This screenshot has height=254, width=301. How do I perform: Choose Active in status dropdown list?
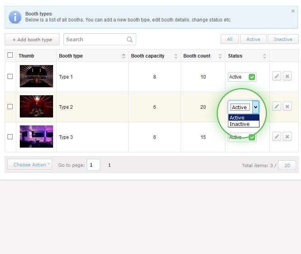pos(244,117)
